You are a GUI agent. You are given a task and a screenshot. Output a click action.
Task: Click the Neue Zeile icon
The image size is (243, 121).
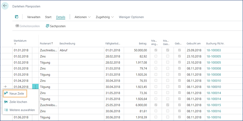coord(6,94)
